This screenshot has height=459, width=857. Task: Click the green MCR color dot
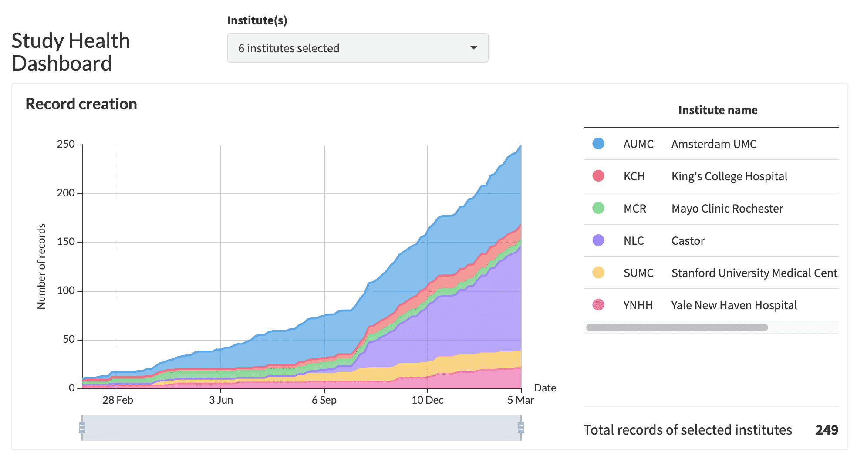pos(598,208)
